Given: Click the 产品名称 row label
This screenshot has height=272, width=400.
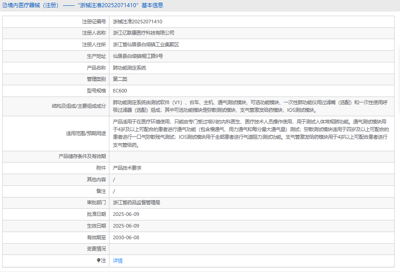Looking at the screenshot, I should click(x=96, y=68).
